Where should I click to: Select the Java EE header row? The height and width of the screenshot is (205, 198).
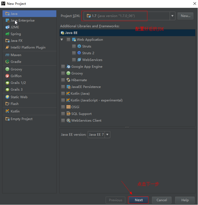(127, 33)
